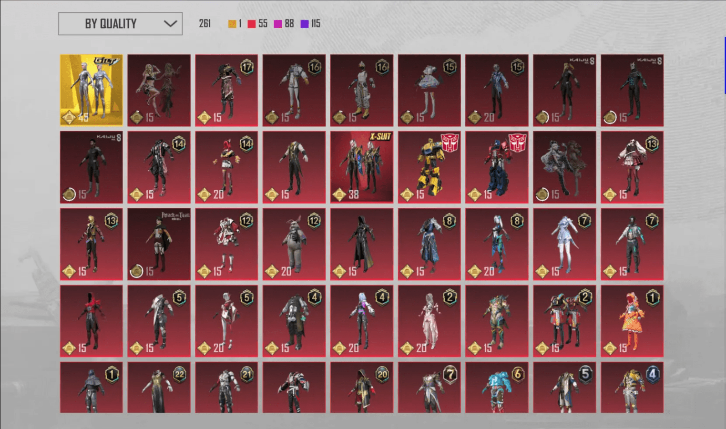Image resolution: width=726 pixels, height=429 pixels.
Task: Pick the outfit with badge number 22
Action: 159,387
